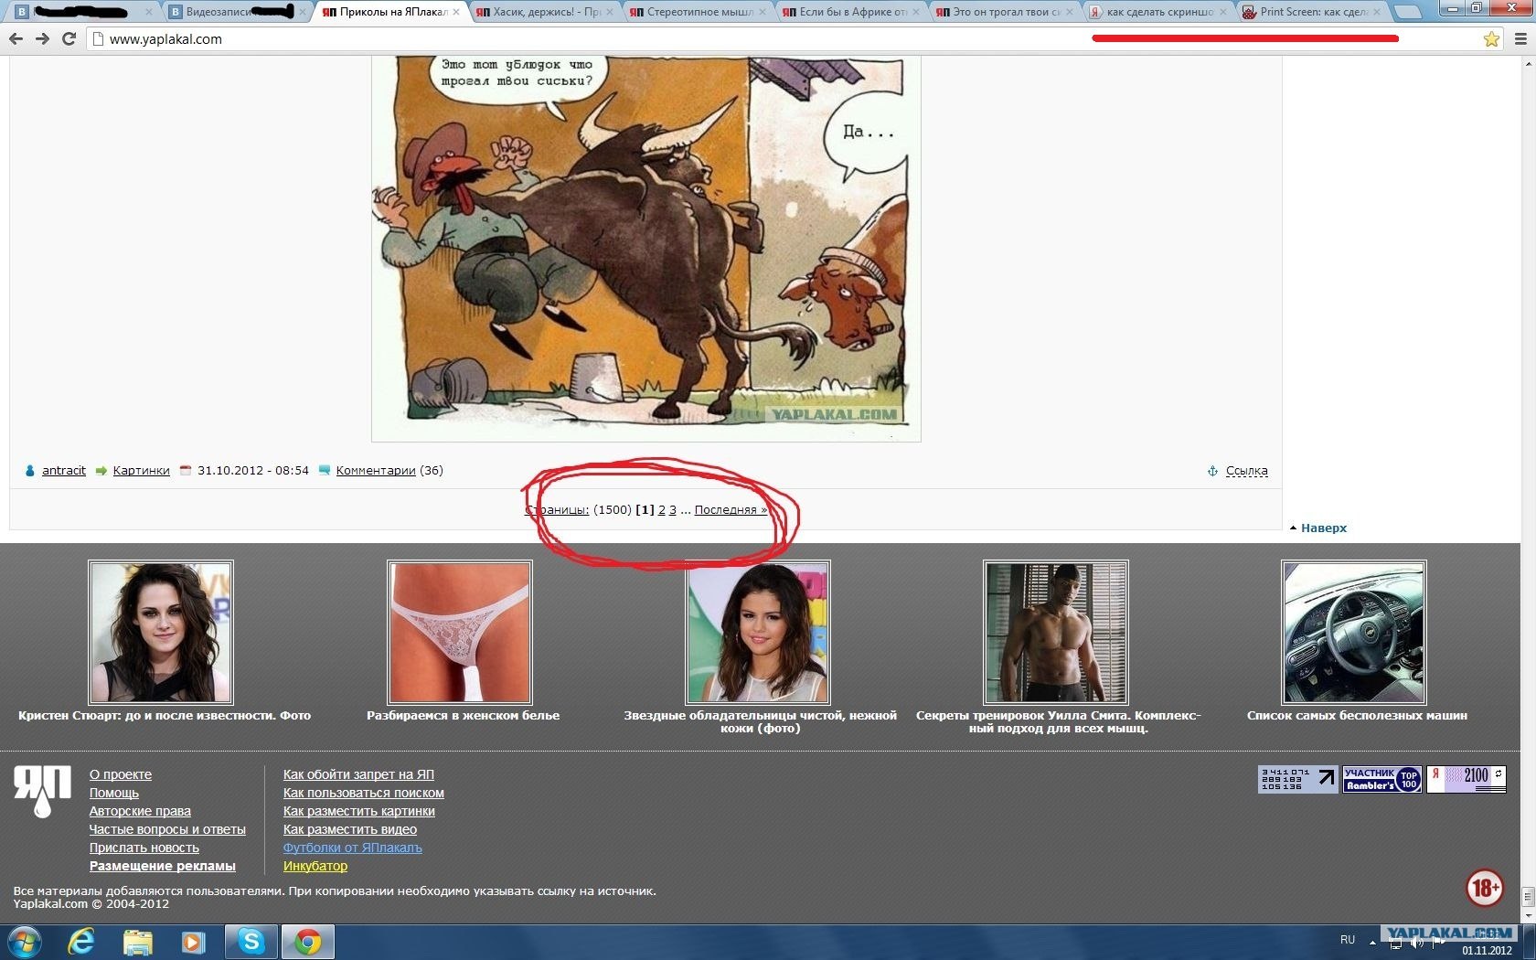
Task: Open the Инкубатор link
Action: click(315, 866)
